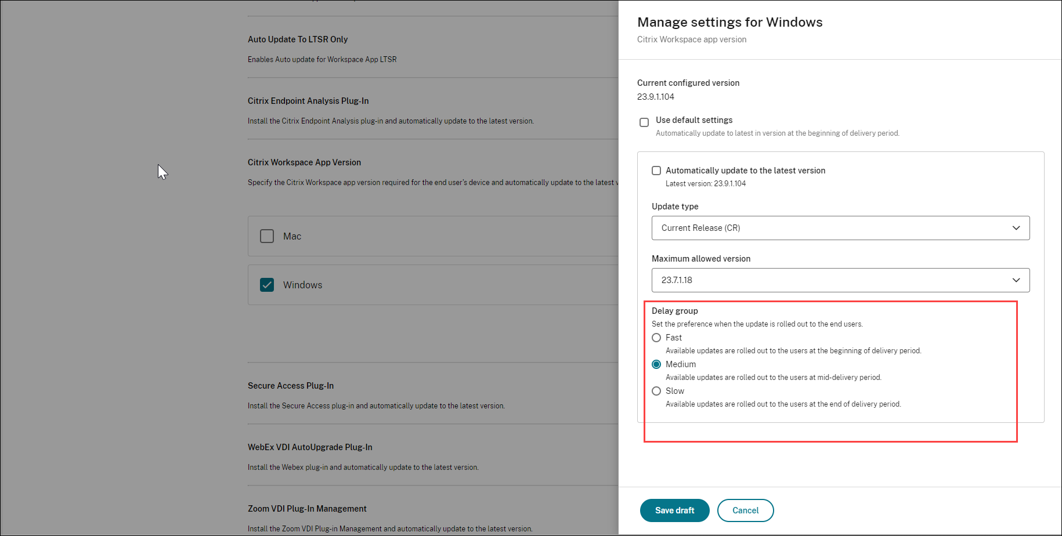Uncheck the Windows checkbox
The width and height of the screenshot is (1062, 536).
267,285
